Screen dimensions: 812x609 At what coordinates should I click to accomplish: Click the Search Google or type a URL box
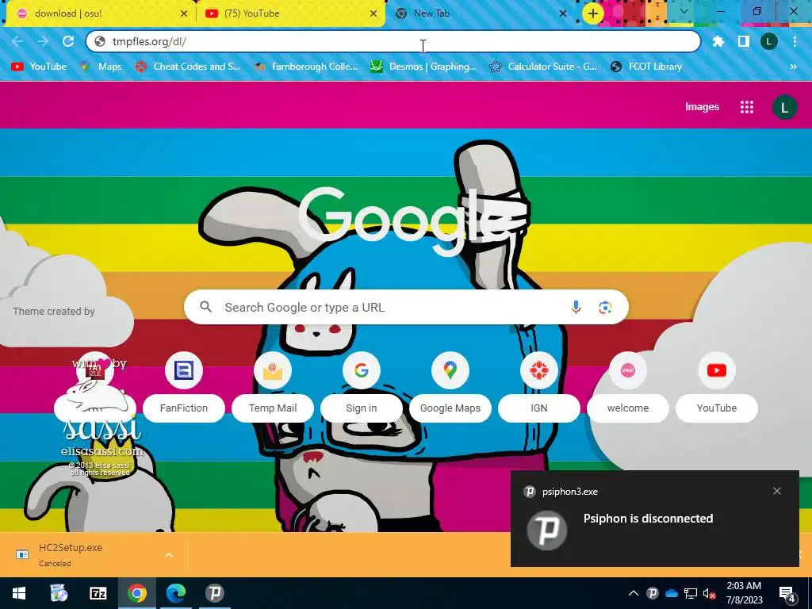406,307
